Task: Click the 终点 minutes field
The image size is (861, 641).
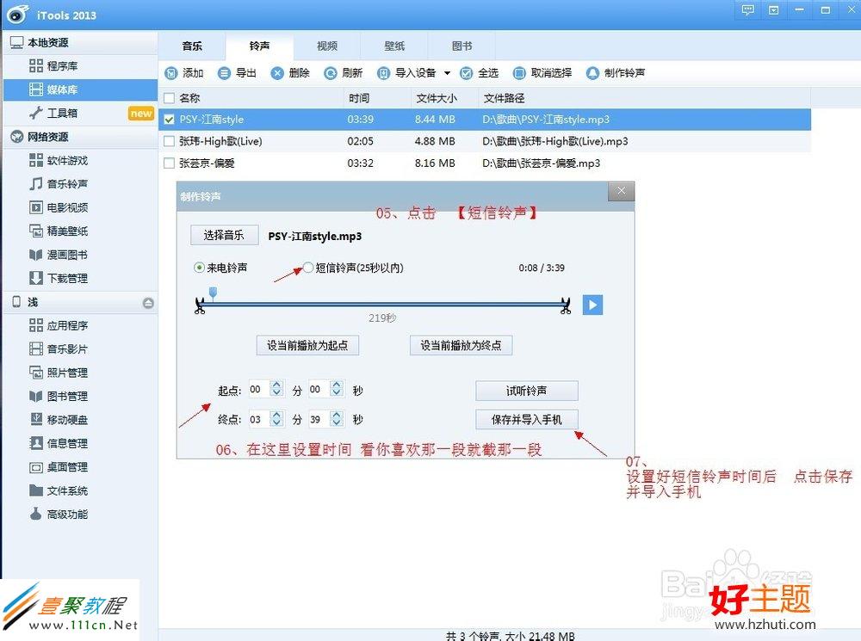Action: point(258,419)
